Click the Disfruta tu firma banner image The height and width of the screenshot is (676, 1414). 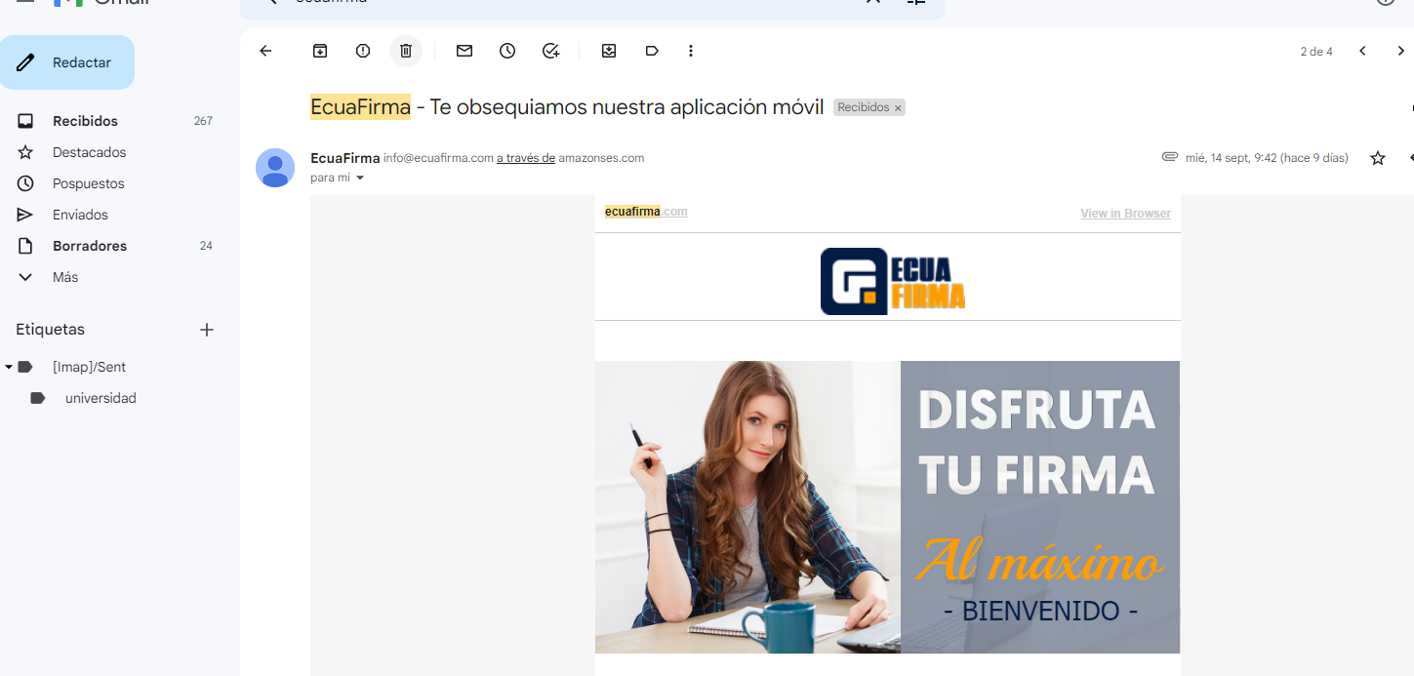coord(887,507)
